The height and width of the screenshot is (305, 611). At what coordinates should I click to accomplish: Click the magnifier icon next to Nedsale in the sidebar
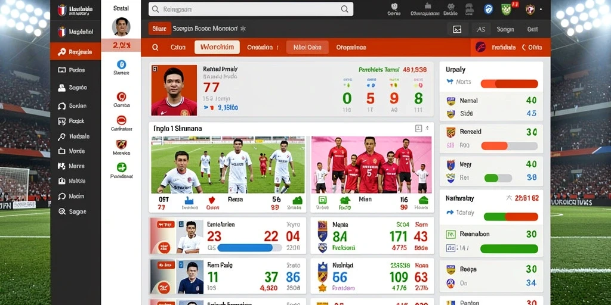[x=61, y=136]
